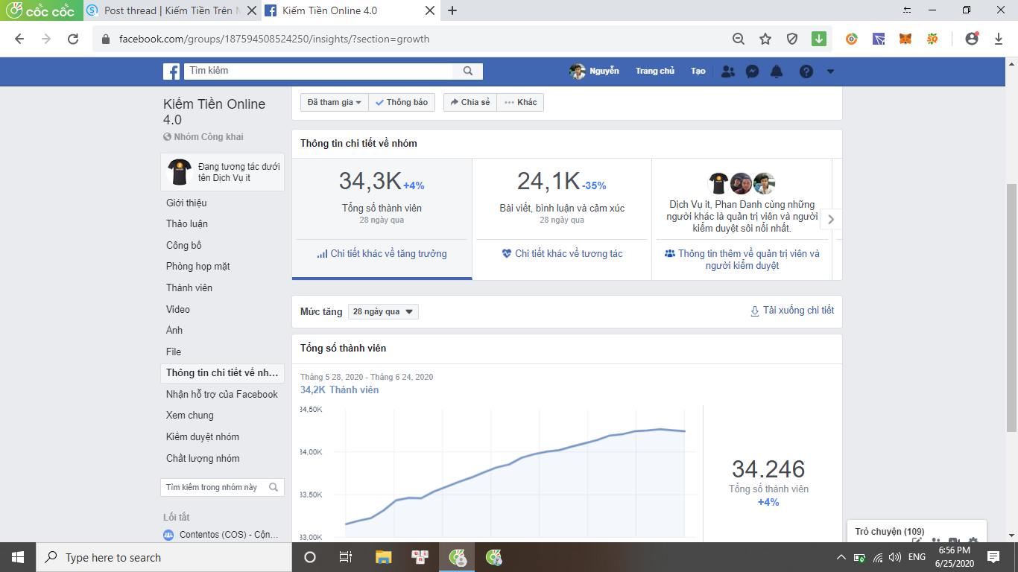Bookmark this page with star icon
The width and height of the screenshot is (1018, 572).
tap(765, 39)
